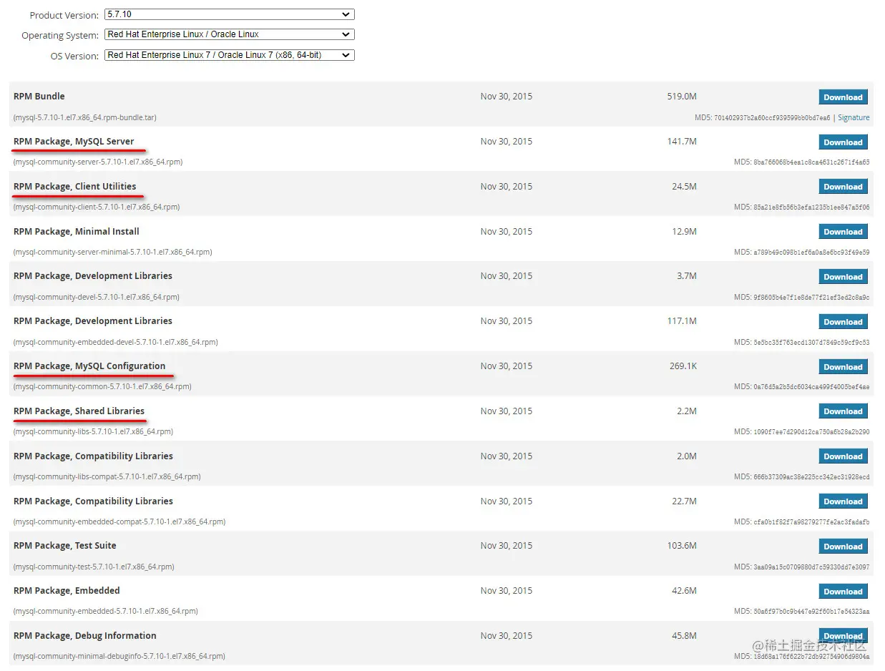Viewport: 885px width, 671px height.
Task: Download the MySQL Server RPM package
Action: pyautogui.click(x=843, y=142)
